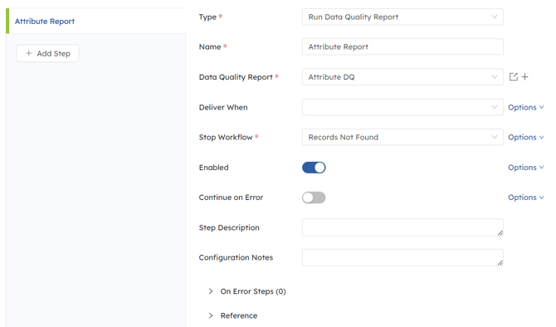
Task: Click the Configuration Notes resize handle
Action: point(500,263)
